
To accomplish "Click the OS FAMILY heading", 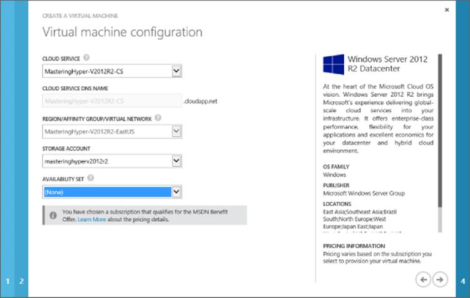I will click(x=336, y=167).
